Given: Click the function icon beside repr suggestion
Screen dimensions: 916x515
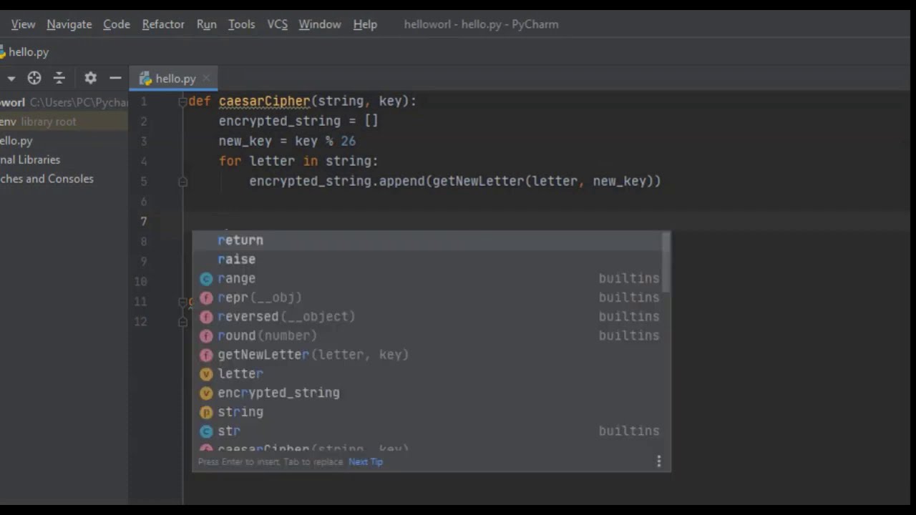Looking at the screenshot, I should pos(206,298).
